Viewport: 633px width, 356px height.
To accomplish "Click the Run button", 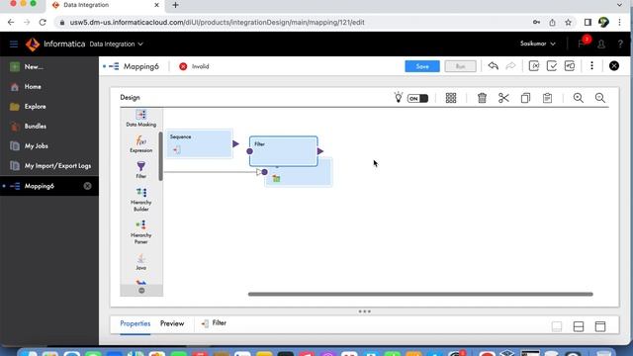I will click(460, 66).
